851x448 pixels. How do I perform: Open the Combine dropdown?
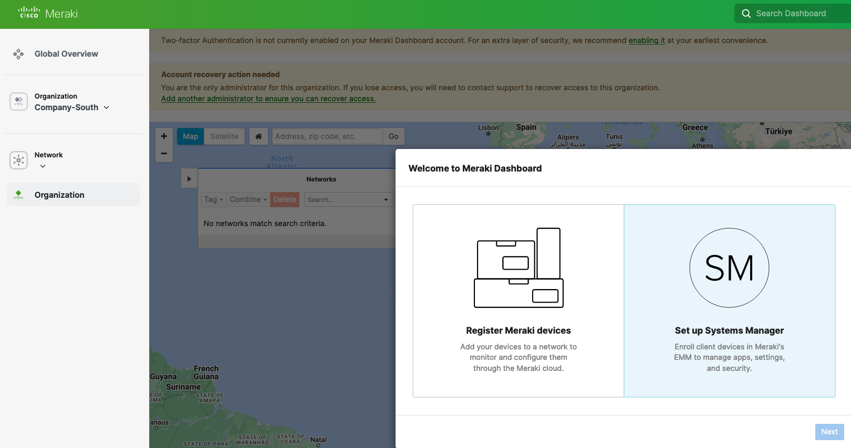pos(248,199)
